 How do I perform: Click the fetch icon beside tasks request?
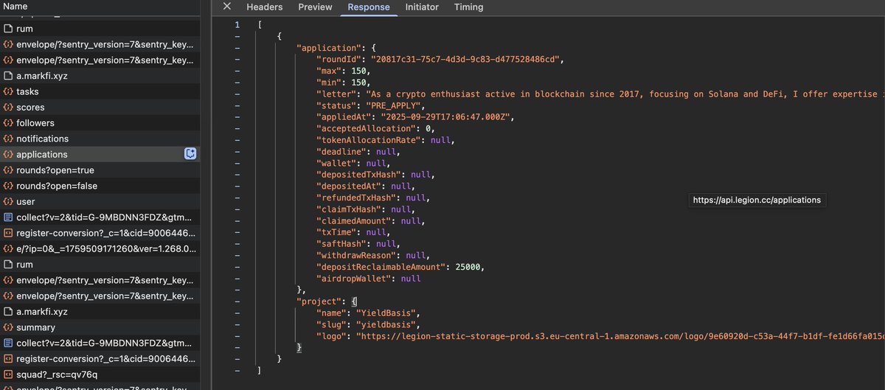8,91
